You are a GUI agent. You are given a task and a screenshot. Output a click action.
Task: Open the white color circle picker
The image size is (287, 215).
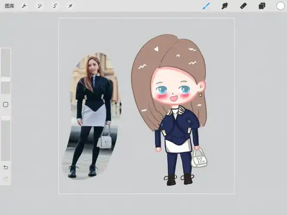click(281, 6)
